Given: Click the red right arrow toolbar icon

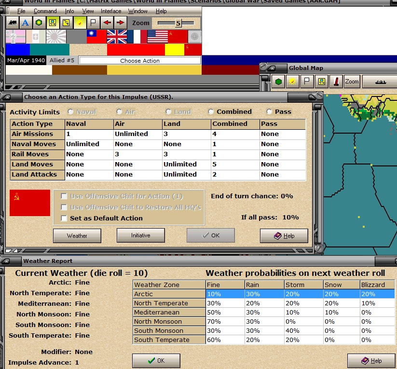Looking at the screenshot, I should point(120,23).
